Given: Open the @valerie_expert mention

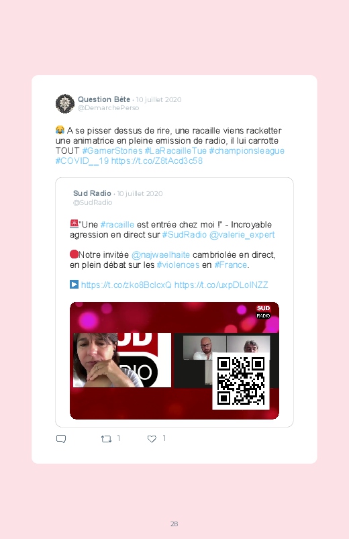Looking at the screenshot, I should coord(242,235).
